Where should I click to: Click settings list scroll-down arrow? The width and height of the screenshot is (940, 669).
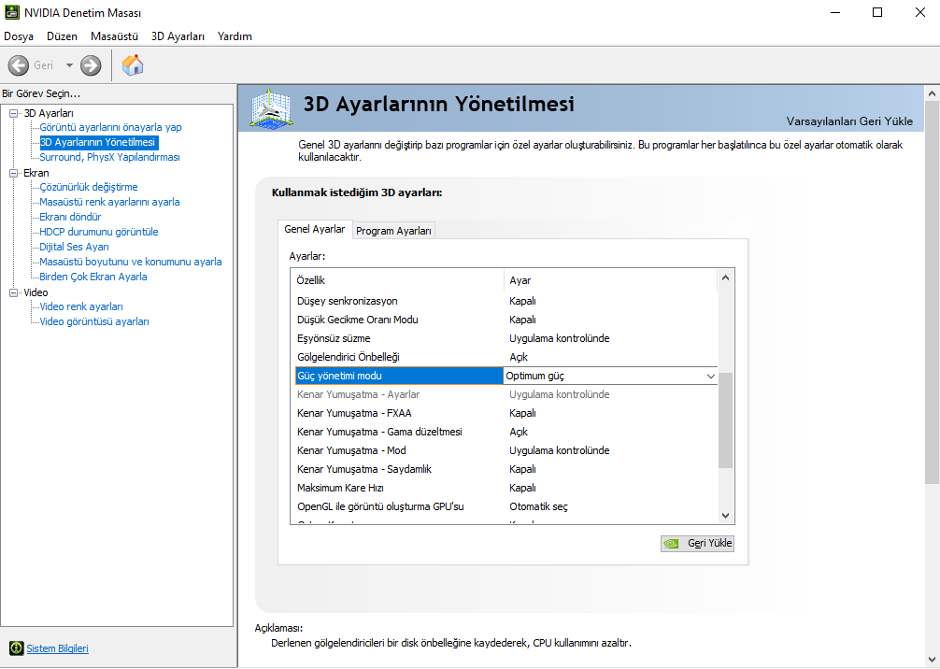[725, 516]
